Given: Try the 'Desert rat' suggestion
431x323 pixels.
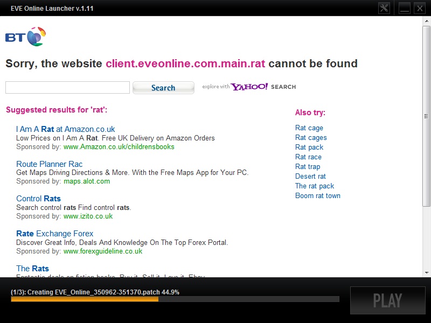Looking at the screenshot, I should (x=310, y=176).
